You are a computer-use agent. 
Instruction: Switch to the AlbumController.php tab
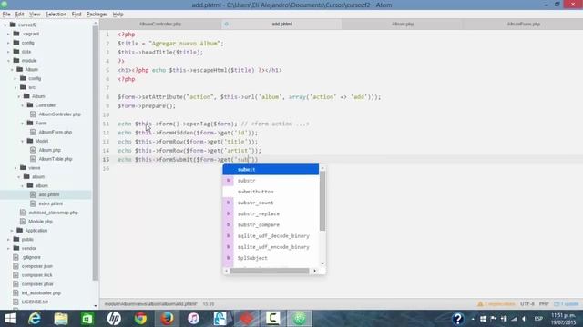(x=160, y=25)
